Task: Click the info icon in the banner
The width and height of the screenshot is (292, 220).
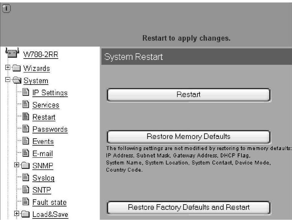Action: [6, 9]
